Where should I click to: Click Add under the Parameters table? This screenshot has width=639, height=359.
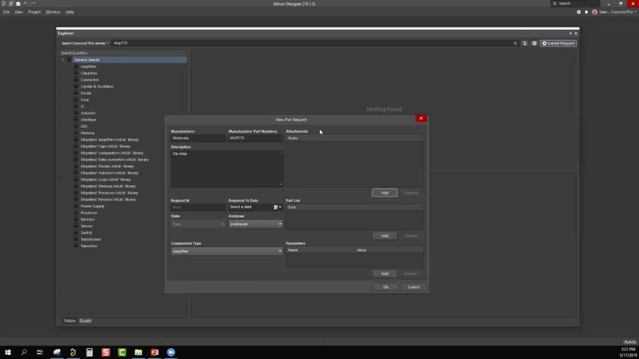[384, 273]
